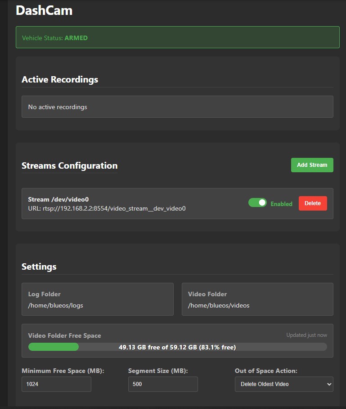
Task: Click the Stream /dev/video0 title
Action: [58, 199]
